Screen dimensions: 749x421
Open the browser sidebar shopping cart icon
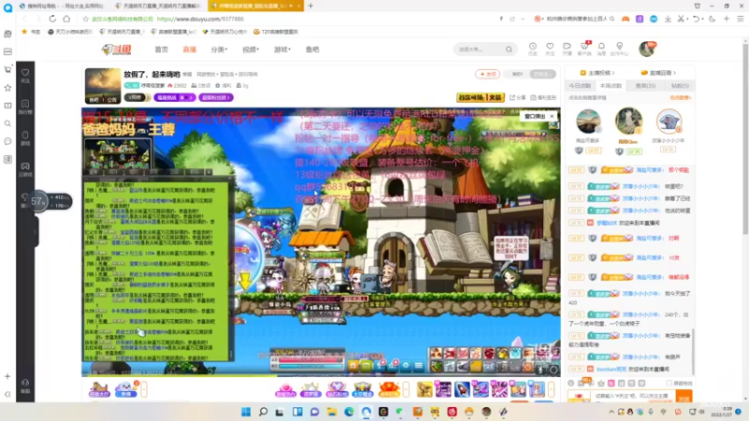tap(7, 69)
